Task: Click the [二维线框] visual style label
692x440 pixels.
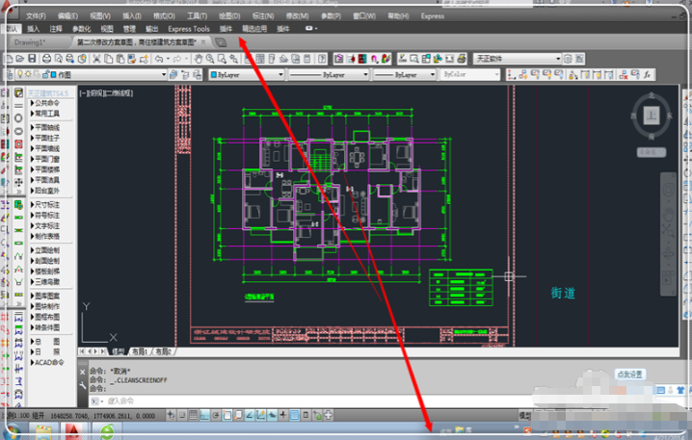Action: coord(119,93)
